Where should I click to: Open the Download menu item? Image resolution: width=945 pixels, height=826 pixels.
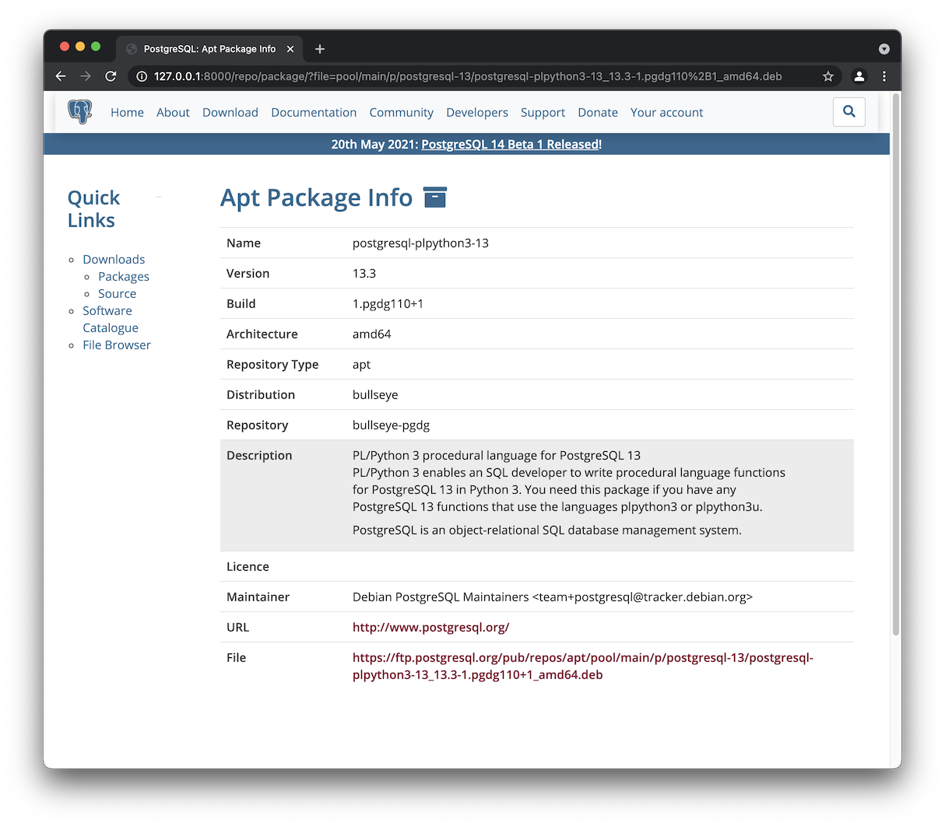tap(230, 113)
